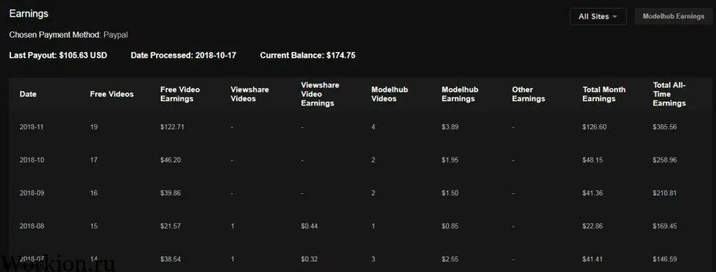Click the Modelhub Earnings button
Image resolution: width=716 pixels, height=272 pixels.
[x=673, y=17]
